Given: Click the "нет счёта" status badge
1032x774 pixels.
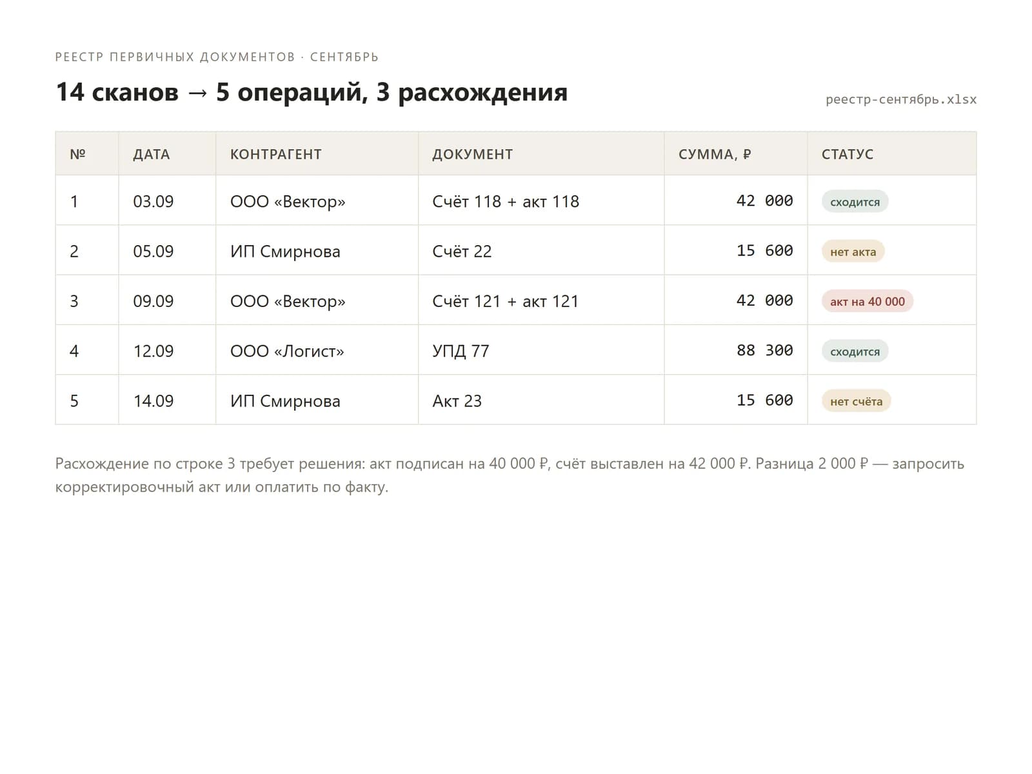Looking at the screenshot, I should point(857,401).
